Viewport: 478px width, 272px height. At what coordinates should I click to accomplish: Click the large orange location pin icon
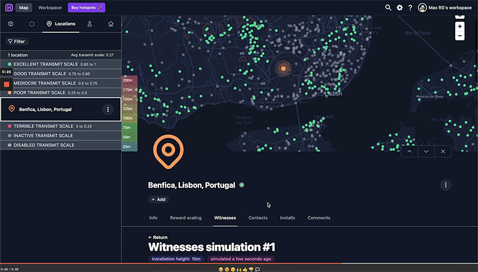click(x=168, y=152)
